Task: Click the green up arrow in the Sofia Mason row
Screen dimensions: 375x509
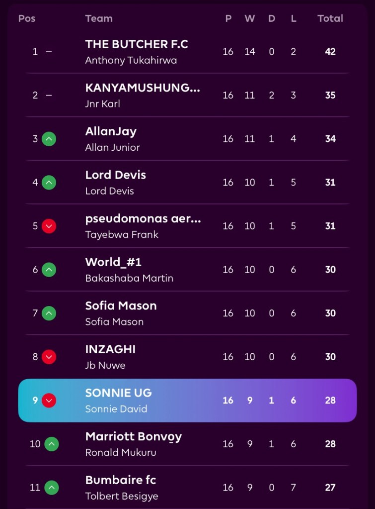Action: tap(49, 313)
